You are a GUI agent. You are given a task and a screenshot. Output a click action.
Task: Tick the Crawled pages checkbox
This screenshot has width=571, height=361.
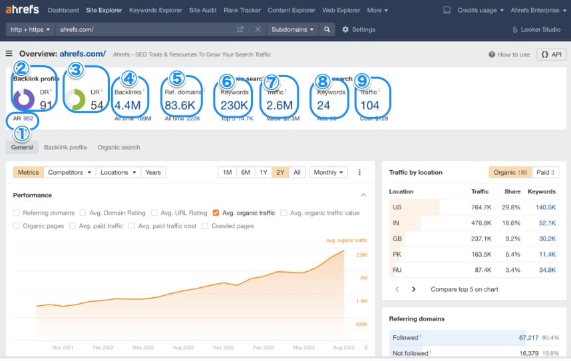206,226
